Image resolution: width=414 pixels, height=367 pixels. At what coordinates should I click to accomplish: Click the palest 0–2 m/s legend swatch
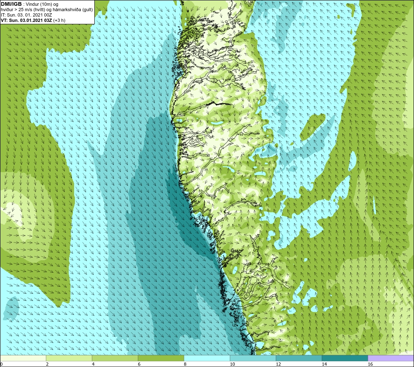[23, 358]
